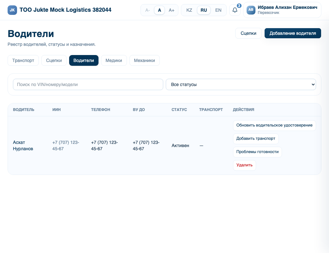The height and width of the screenshot is (253, 329).
Task: Click the ТОО Jukte Mock Logistics title
Action: (65, 10)
